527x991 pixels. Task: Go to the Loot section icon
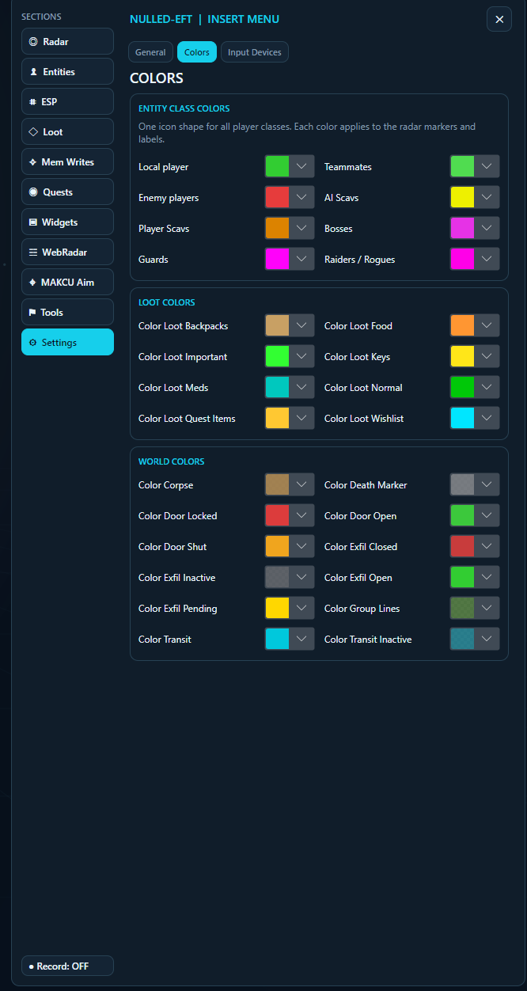tap(33, 131)
